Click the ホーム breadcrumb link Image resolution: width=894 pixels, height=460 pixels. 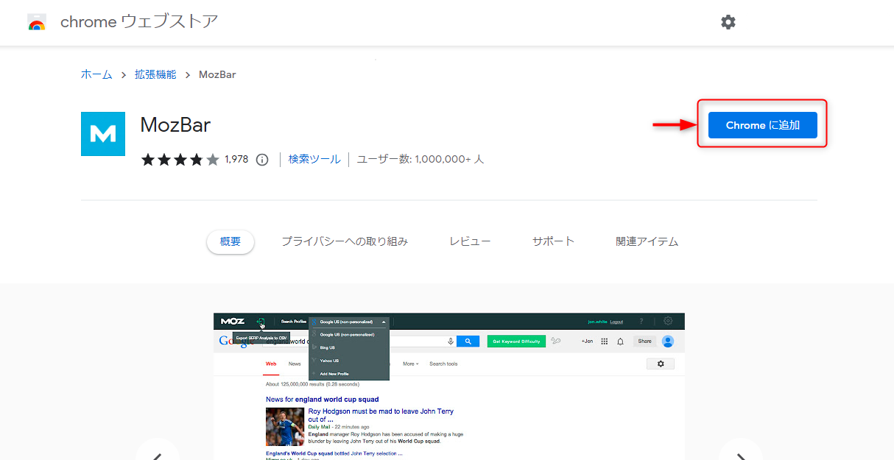tap(96, 74)
